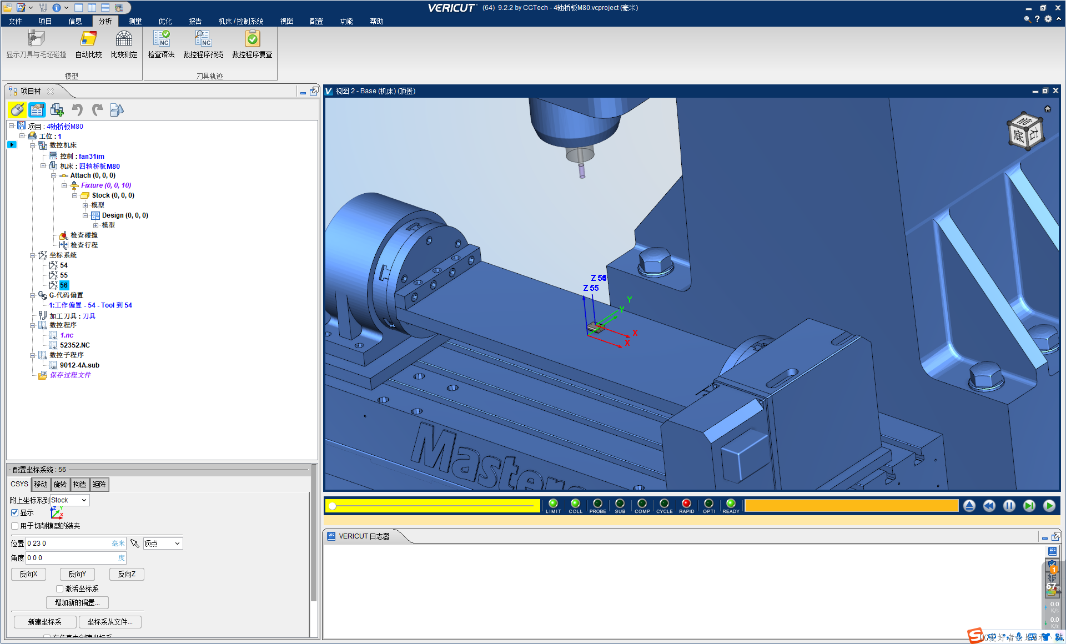Viewport: 1066px width, 644px height.
Task: Play the simulation to end
Action: click(1049, 506)
